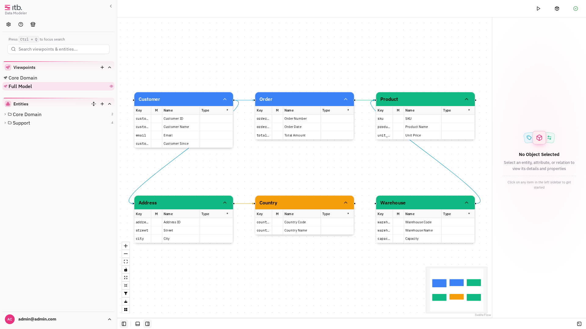Screen dimensions: 586x329
Task: Auto-arrange entities icon in Entities header
Action: [94, 104]
